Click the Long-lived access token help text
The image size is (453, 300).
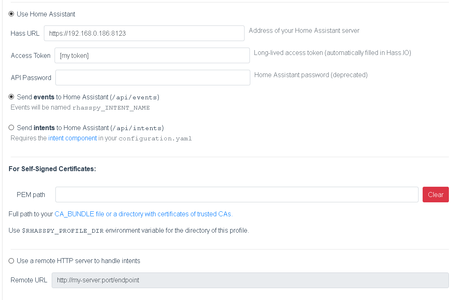coord(332,53)
